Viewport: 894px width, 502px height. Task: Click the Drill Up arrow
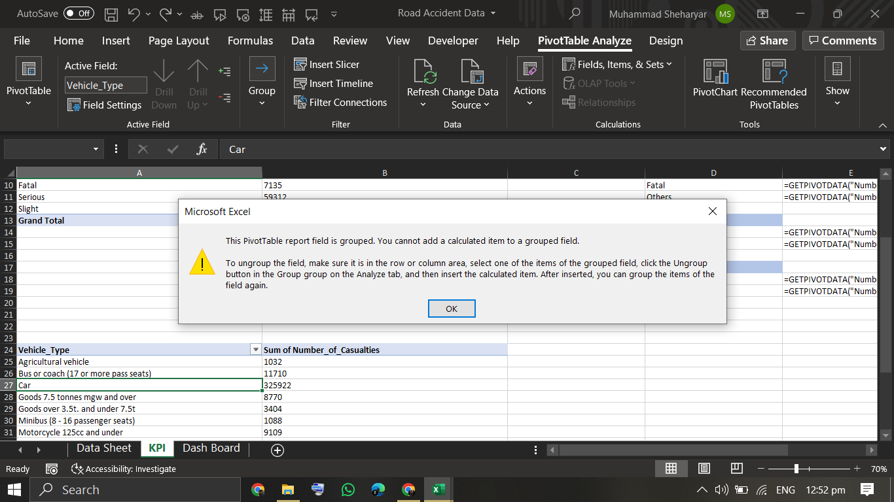point(198,84)
